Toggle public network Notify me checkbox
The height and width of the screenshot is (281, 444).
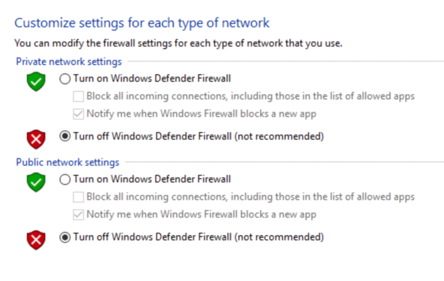coord(79,214)
